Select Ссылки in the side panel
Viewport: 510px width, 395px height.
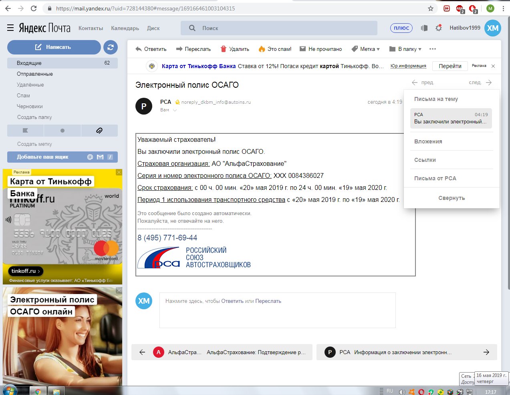[425, 160]
